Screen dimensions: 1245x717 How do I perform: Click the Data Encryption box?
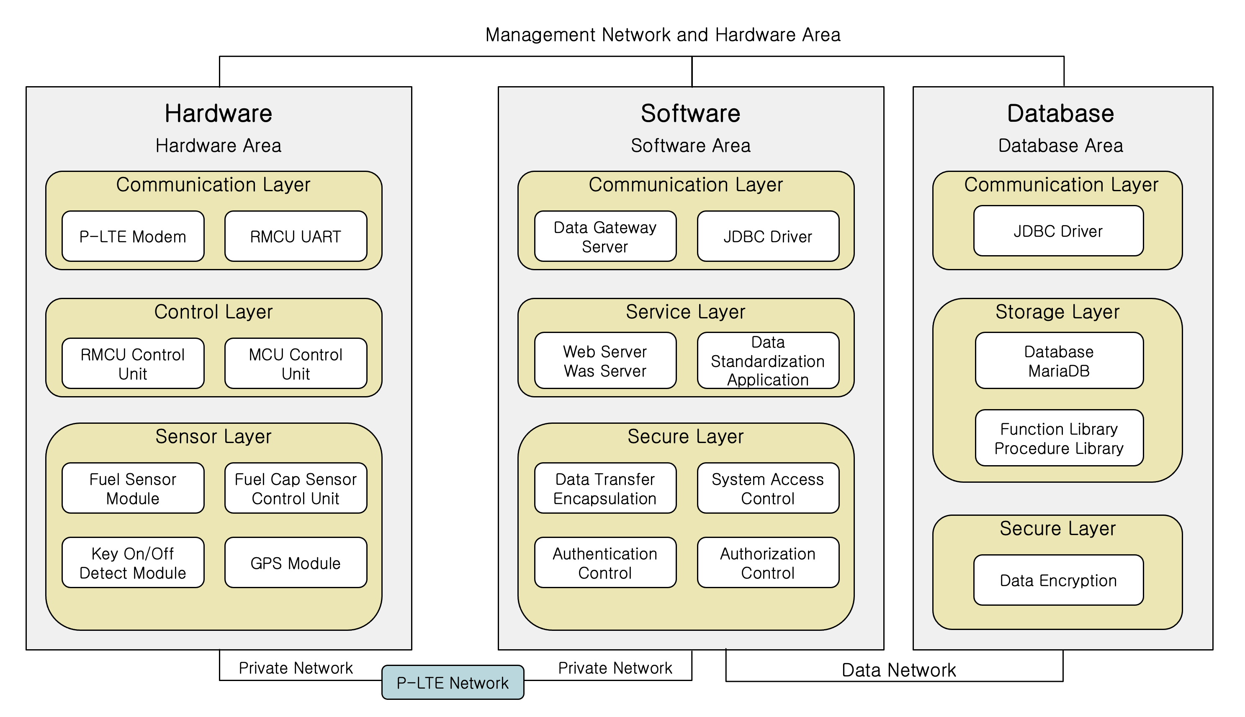[1058, 580]
